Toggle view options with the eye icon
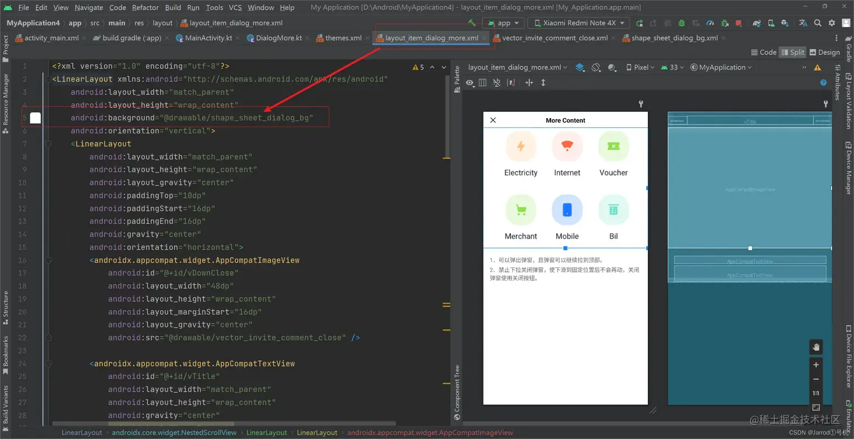 click(x=470, y=82)
